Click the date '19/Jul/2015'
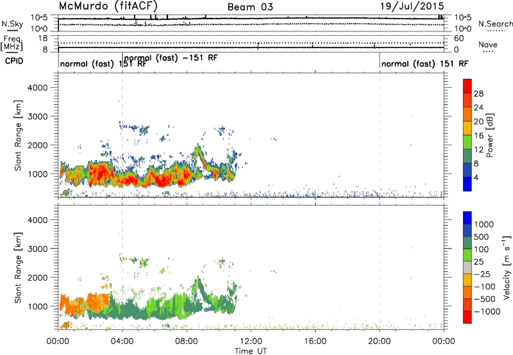The height and width of the screenshot is (355, 513). (x=412, y=6)
